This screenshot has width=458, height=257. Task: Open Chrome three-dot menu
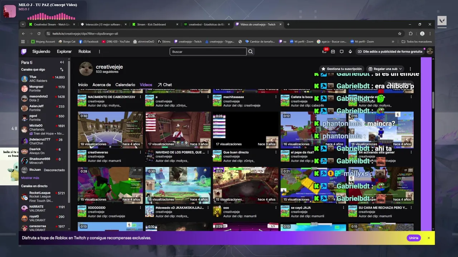tap(430, 34)
